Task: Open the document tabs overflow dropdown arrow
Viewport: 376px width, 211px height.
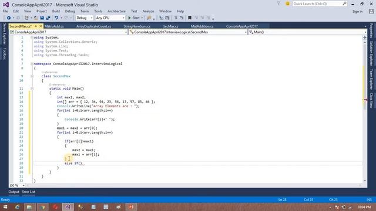Action: [365, 26]
